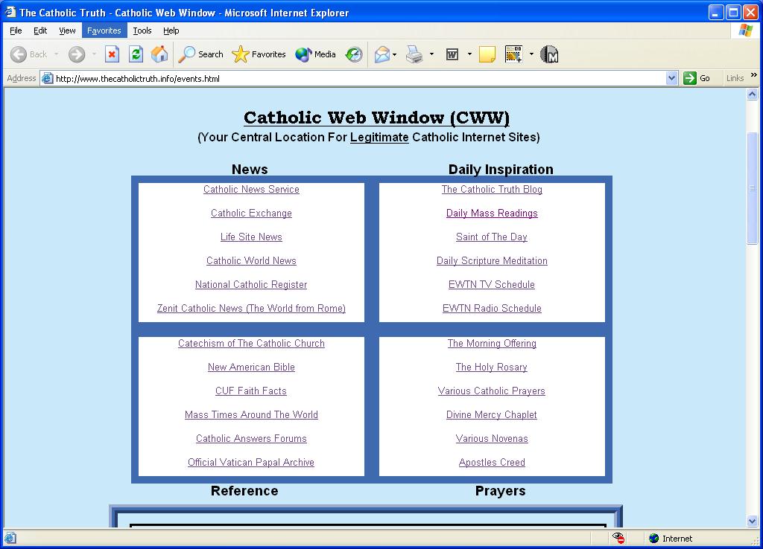Screen dimensions: 763x549
Task: Open address bar URL dropdown
Action: click(x=671, y=78)
